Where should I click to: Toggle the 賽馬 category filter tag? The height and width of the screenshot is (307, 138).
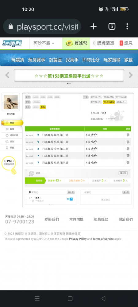tap(43, 107)
